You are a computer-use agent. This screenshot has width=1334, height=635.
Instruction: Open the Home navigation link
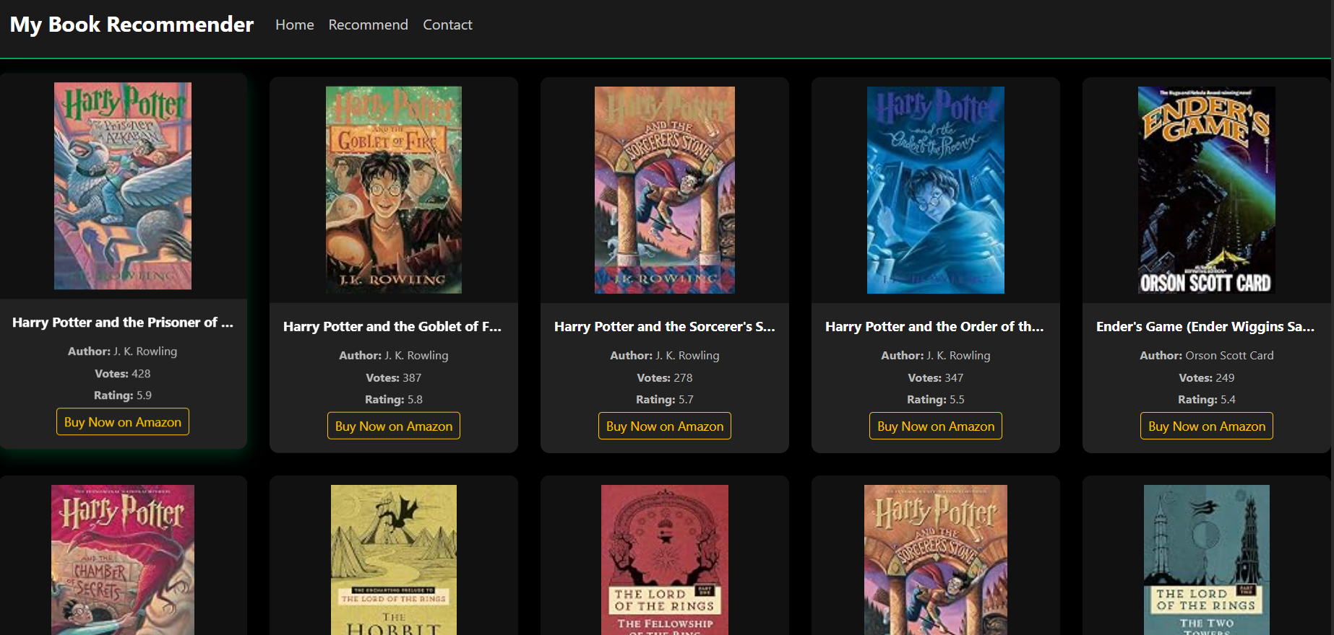pyautogui.click(x=294, y=25)
